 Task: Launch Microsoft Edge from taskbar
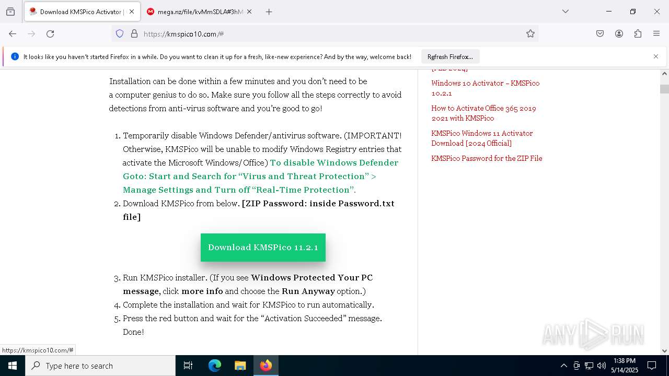[215, 366]
